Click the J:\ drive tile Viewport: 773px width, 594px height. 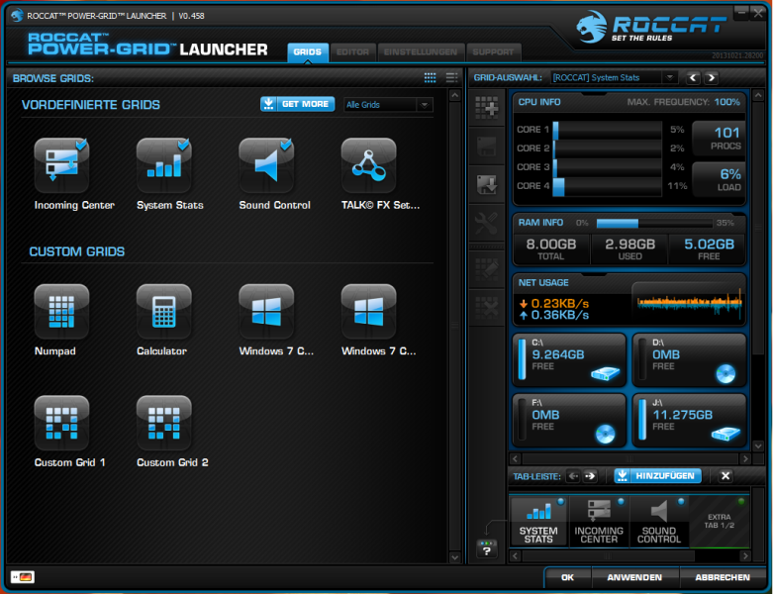(689, 421)
